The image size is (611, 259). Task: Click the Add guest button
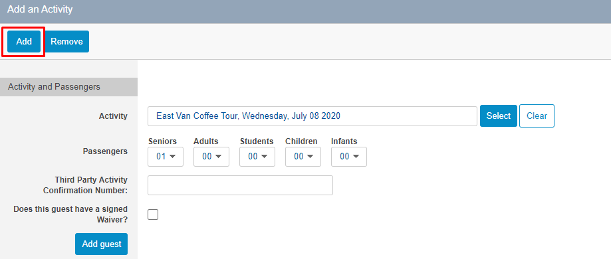(101, 244)
